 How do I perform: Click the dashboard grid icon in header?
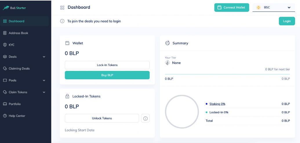click(62, 7)
